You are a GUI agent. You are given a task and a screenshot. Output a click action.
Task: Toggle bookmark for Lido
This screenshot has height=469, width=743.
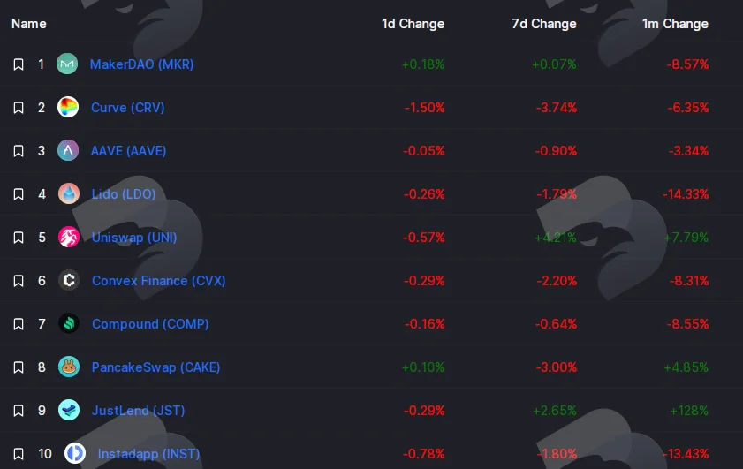pos(19,194)
